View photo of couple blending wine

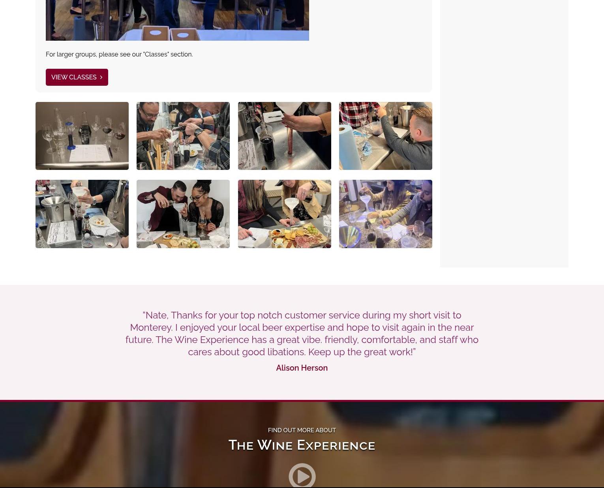[x=183, y=214]
